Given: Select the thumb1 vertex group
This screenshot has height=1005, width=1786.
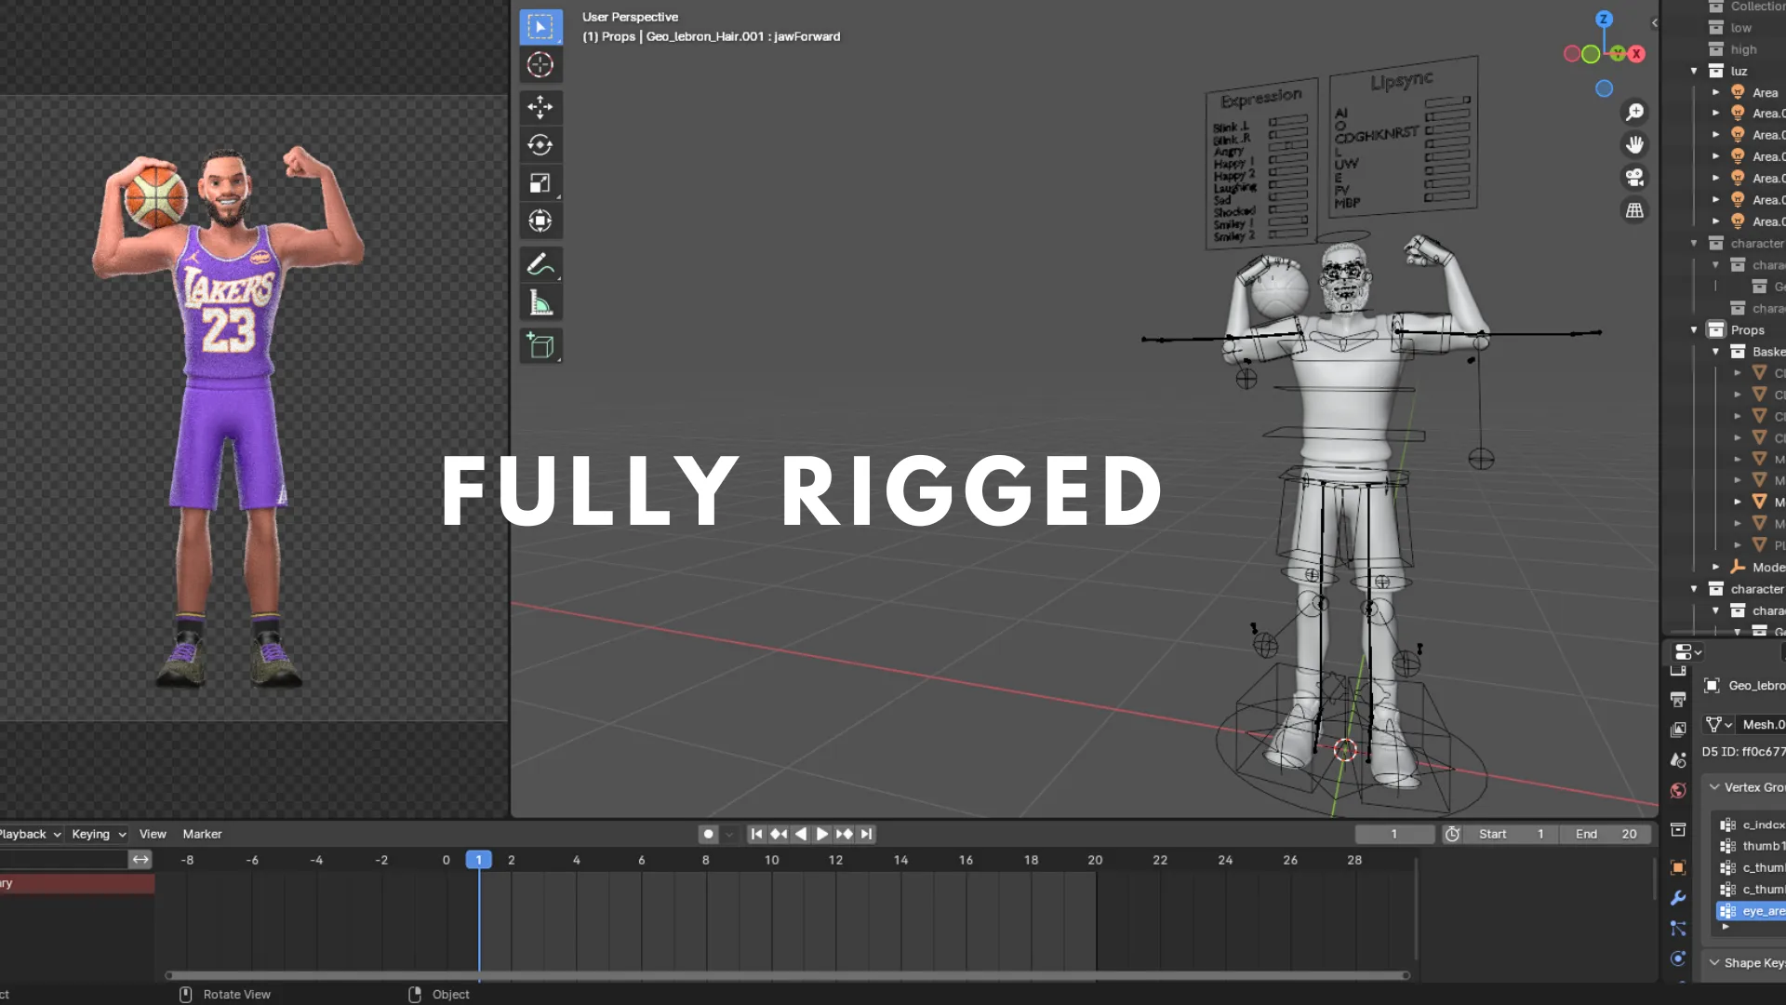Looking at the screenshot, I should [1751, 847].
